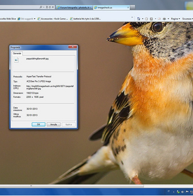Click the Home icon in command bar

pyautogui.click(x=139, y=19)
